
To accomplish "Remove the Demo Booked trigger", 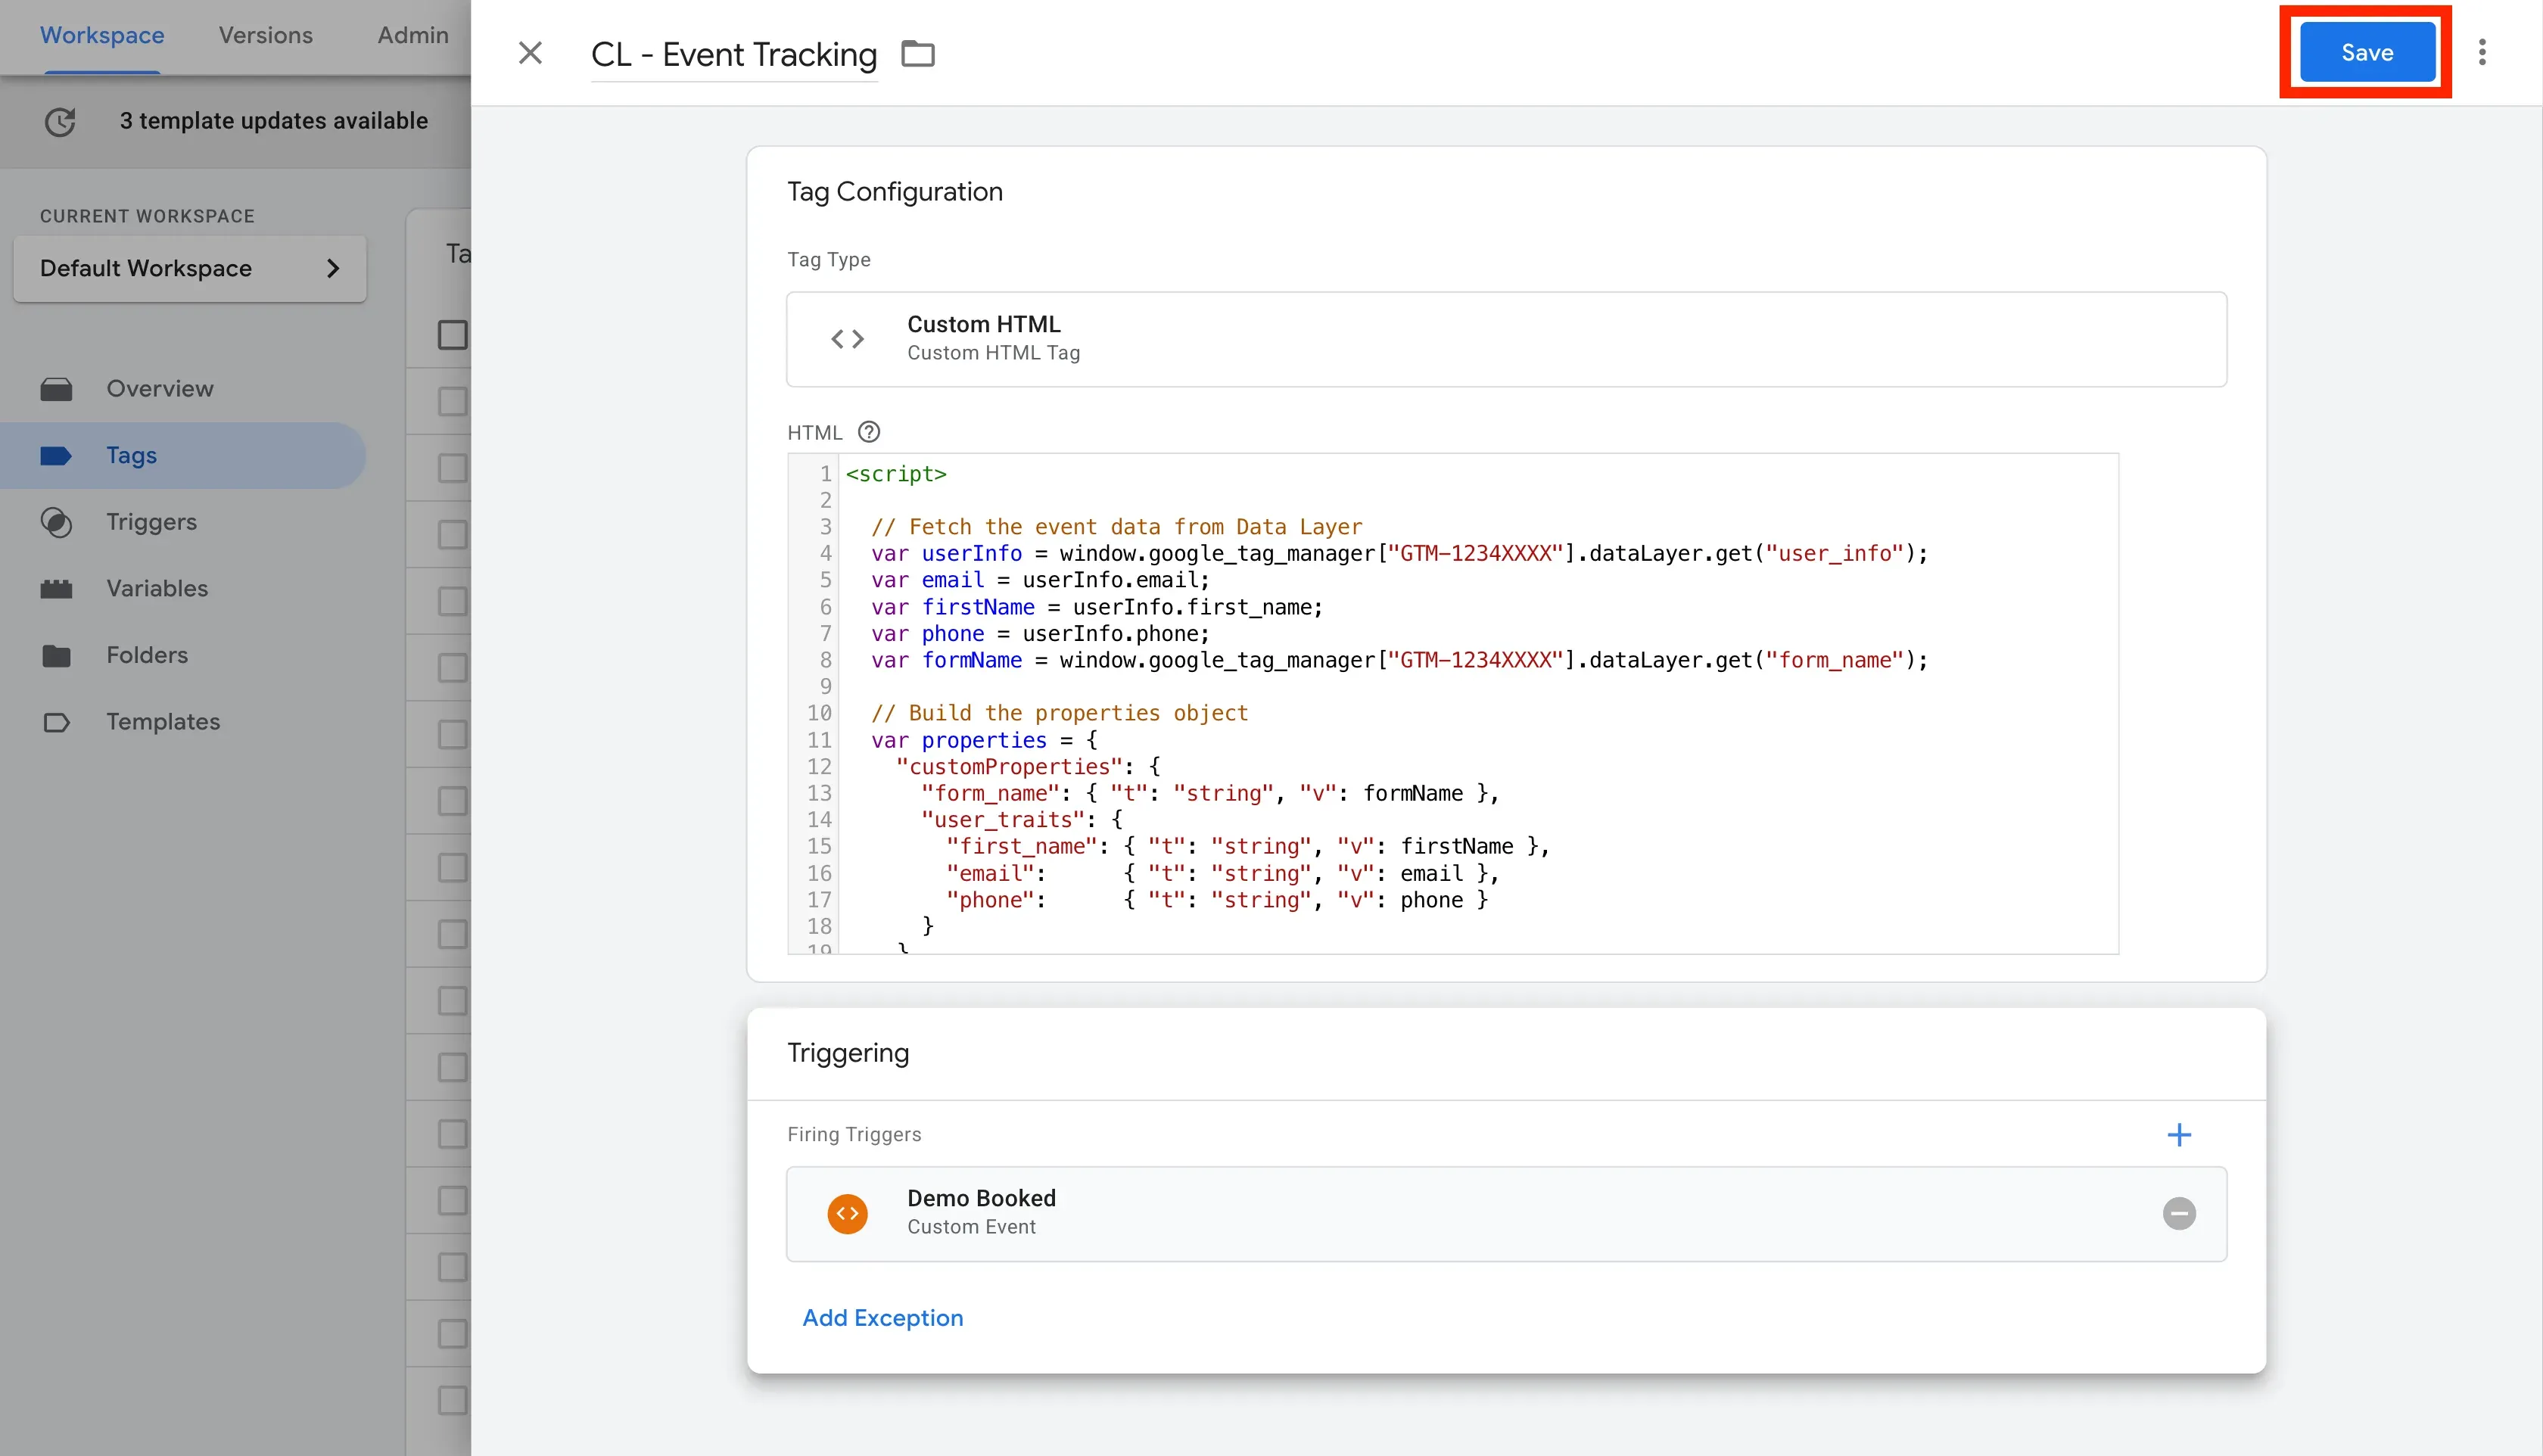I will point(2178,1213).
